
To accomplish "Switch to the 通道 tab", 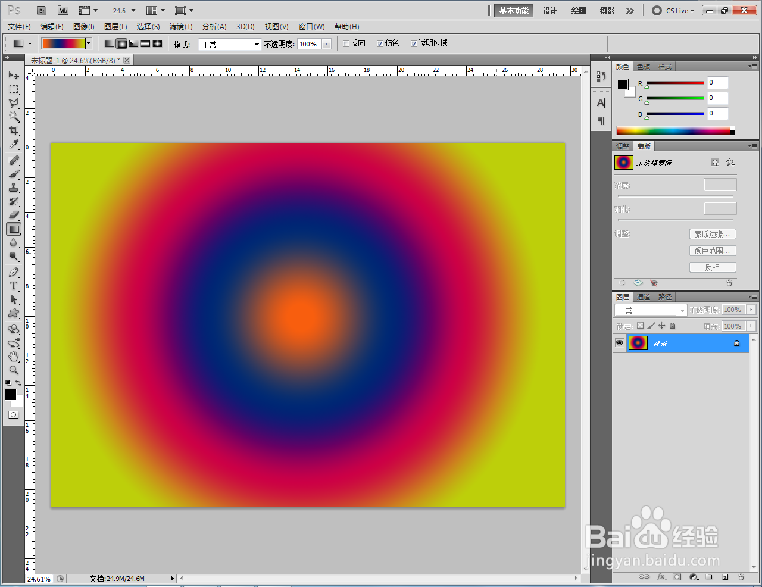I will [x=644, y=297].
